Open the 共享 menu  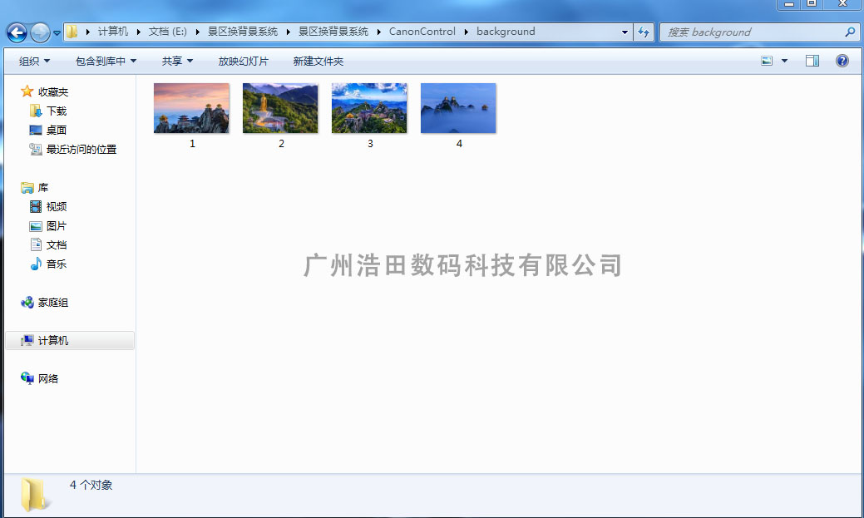pyautogui.click(x=177, y=61)
